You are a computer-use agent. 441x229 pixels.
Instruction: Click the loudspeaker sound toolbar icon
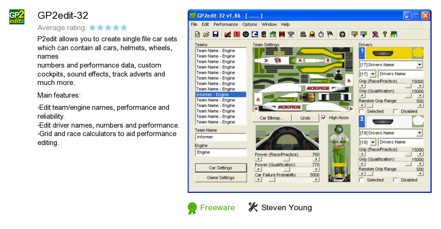(x=264, y=34)
